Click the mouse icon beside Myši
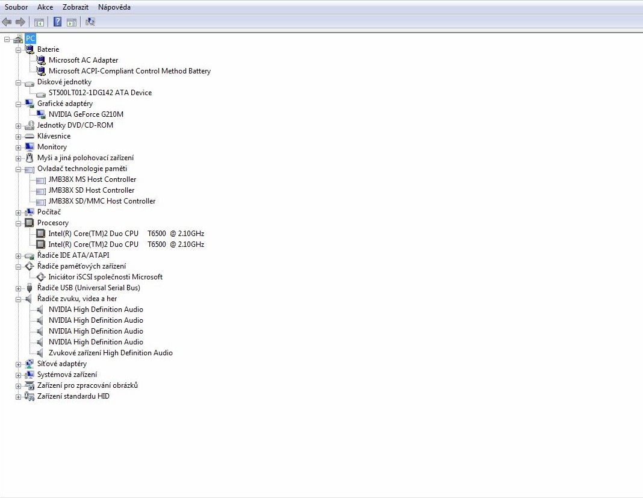Viewport: 643px width, 498px height. [x=29, y=158]
